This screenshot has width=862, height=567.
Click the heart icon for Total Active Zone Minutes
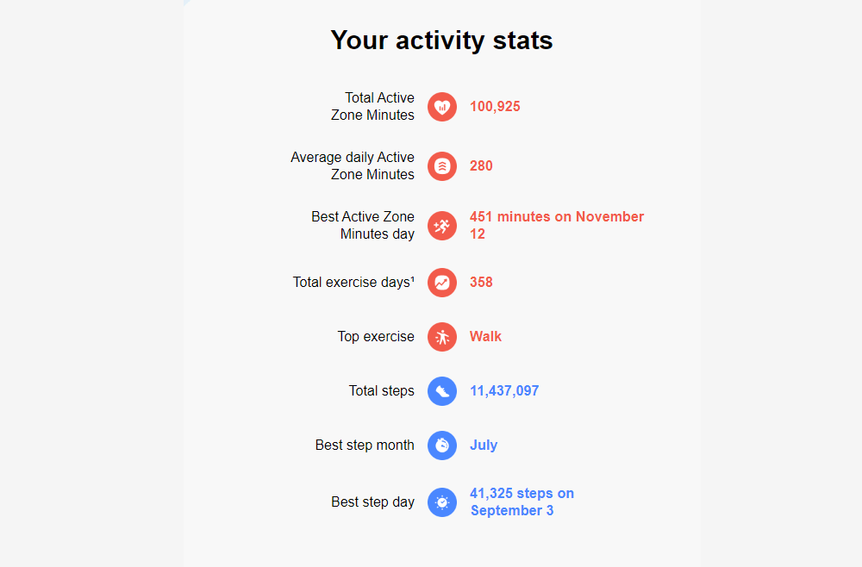[x=442, y=107]
